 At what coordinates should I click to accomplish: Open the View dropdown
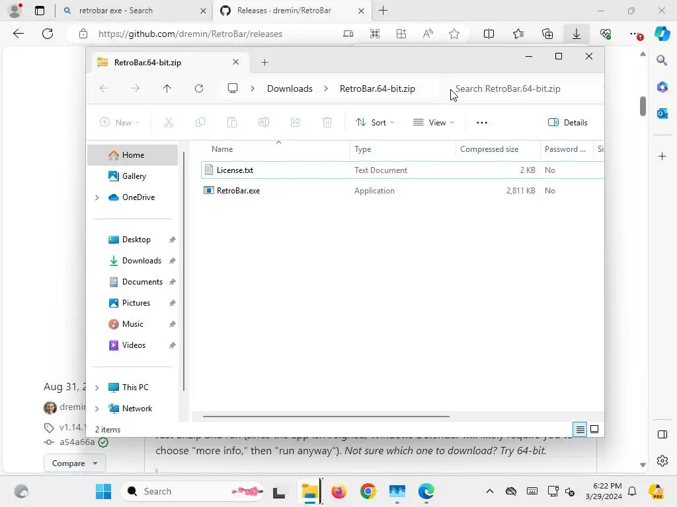tap(434, 122)
